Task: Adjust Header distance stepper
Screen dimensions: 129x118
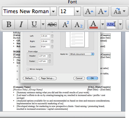Action: tap(50, 56)
